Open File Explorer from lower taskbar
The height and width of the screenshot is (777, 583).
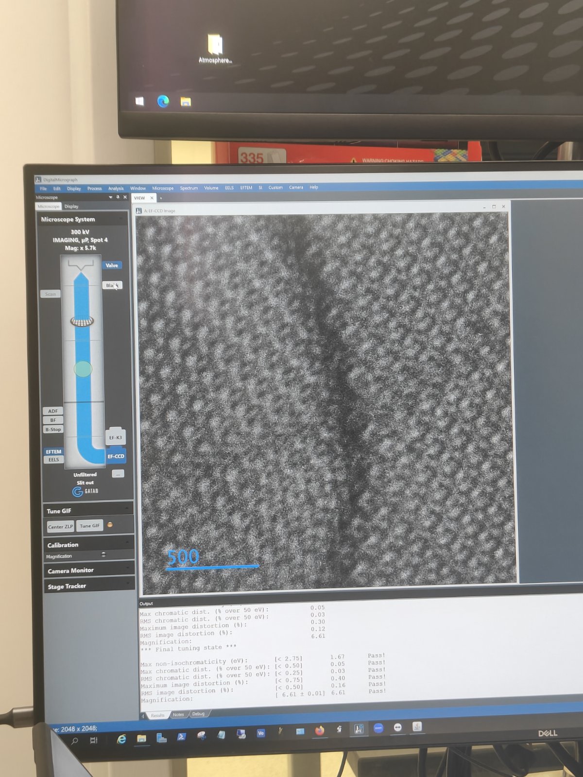pos(141,738)
